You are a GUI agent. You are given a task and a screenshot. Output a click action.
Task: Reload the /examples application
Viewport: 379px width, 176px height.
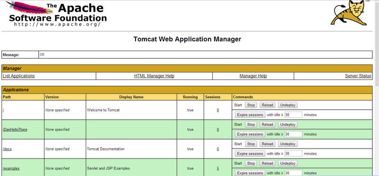(x=267, y=163)
